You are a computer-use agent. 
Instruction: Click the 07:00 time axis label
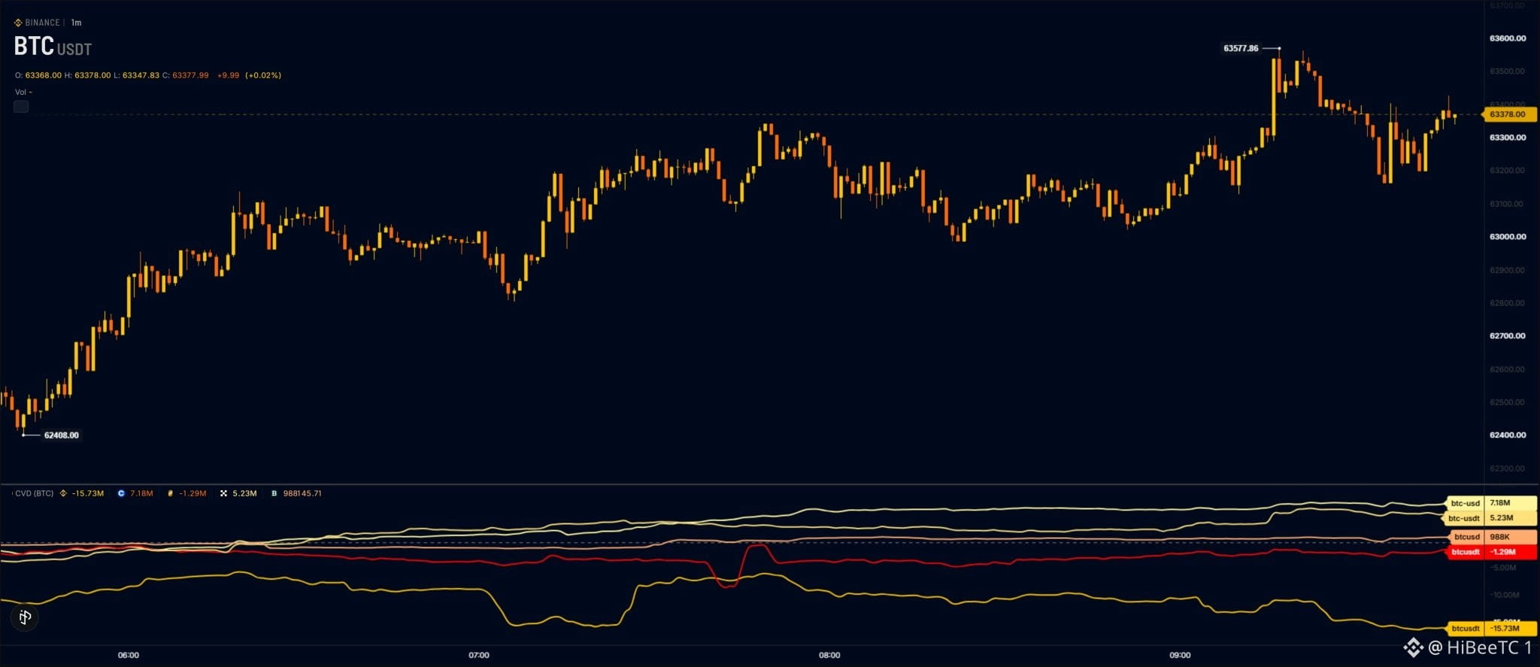point(479,655)
